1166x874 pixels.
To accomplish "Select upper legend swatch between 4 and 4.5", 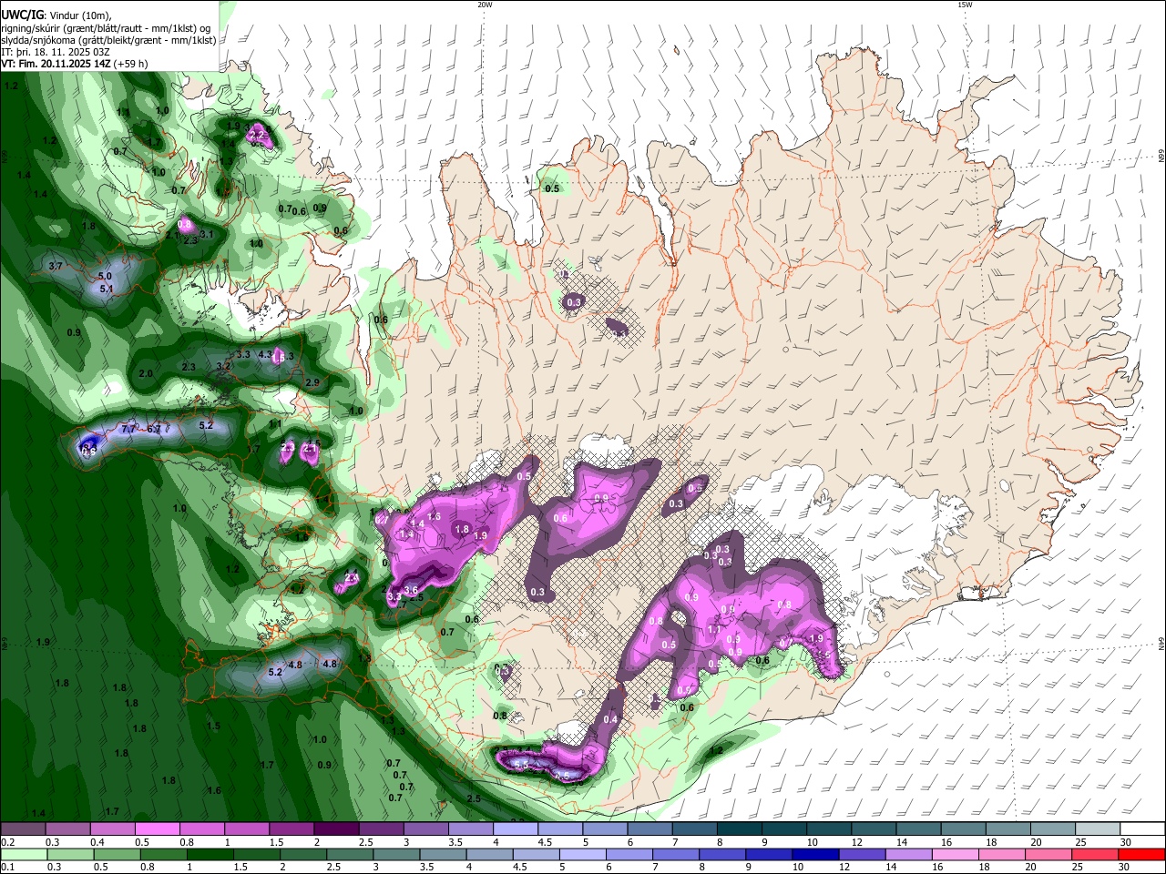I will coord(515,829).
